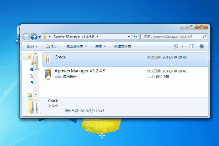Close the Explorer window
The width and height of the screenshot is (219, 146).
(x=202, y=27)
